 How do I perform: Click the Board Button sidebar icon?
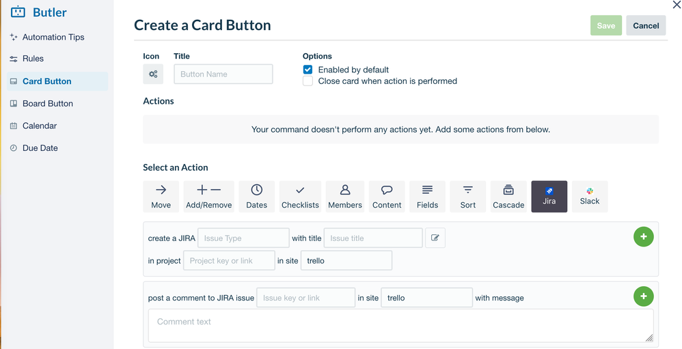(14, 103)
